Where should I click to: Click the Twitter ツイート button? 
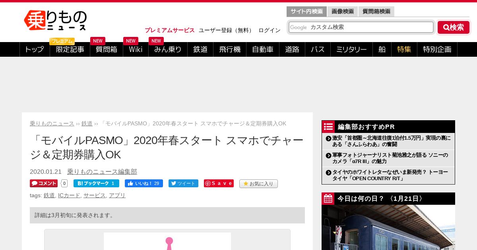pyautogui.click(x=183, y=183)
